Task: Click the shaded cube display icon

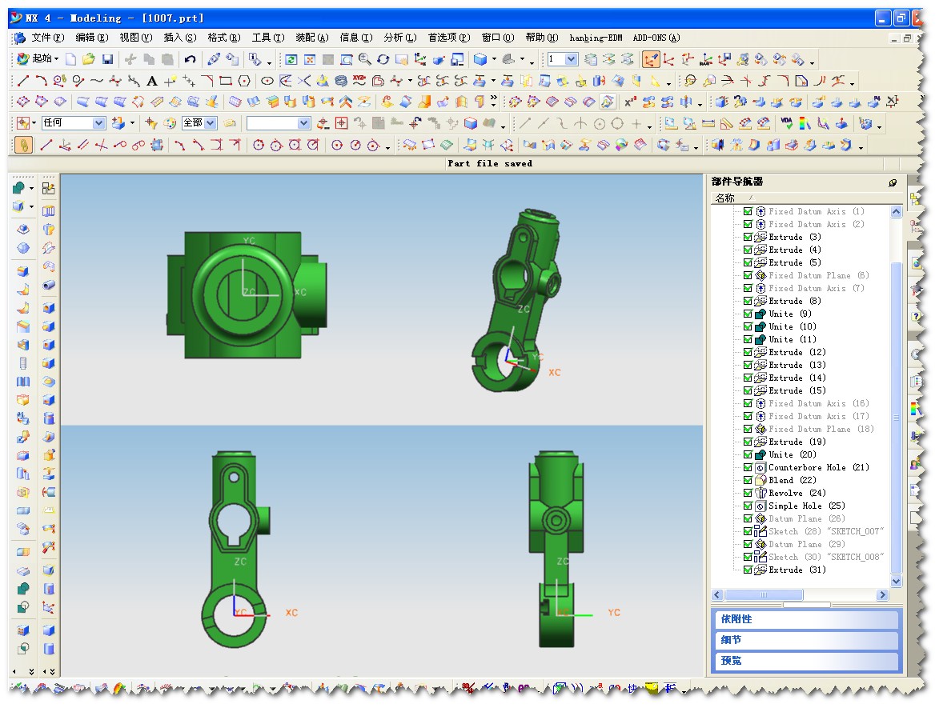Action: click(x=480, y=59)
